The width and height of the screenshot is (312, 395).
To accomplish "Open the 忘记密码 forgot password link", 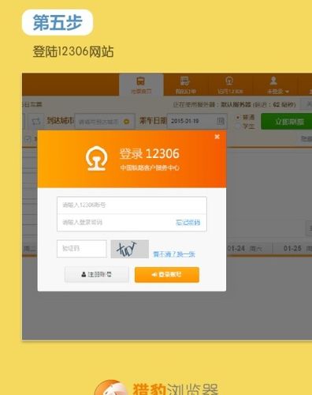I will (x=188, y=223).
